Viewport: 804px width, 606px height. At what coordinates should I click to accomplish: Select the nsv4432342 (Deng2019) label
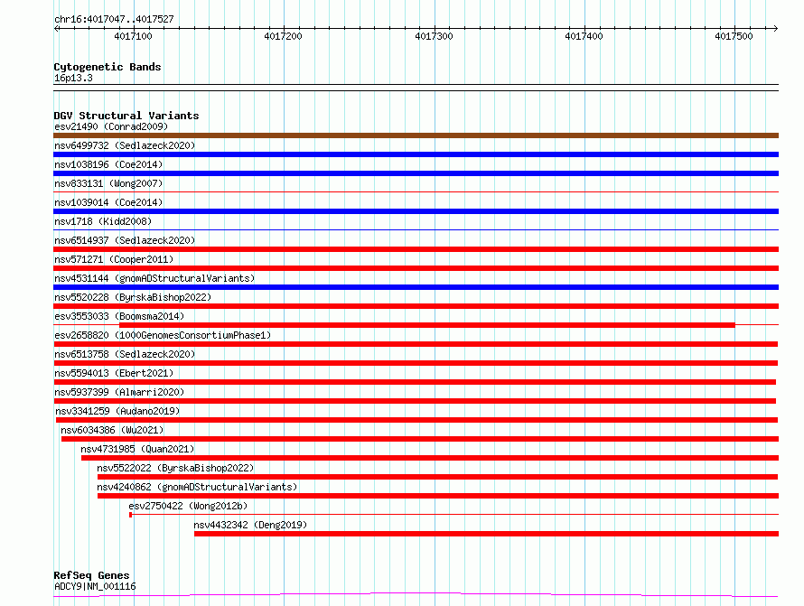pyautogui.click(x=250, y=525)
